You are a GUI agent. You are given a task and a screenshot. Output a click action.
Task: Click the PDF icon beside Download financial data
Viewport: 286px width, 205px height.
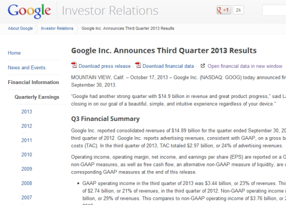click(x=138, y=65)
